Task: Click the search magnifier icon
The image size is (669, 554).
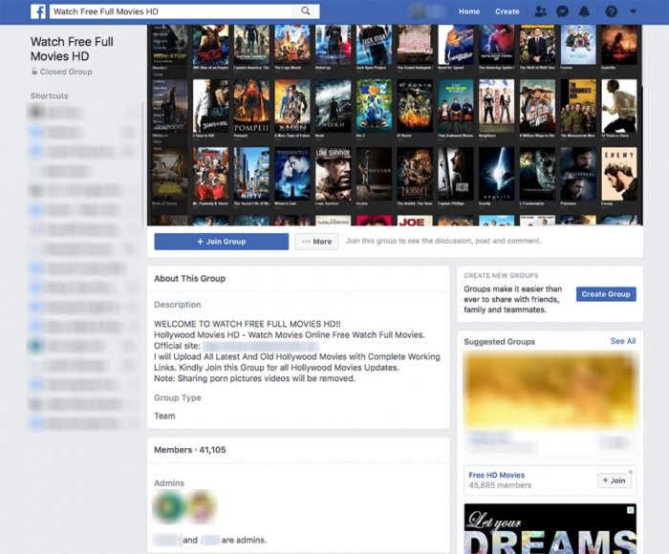Action: pos(306,11)
